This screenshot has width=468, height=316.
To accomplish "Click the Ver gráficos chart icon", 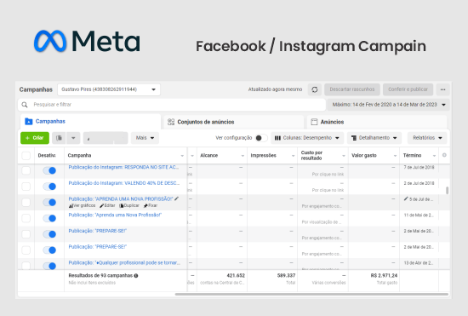I will (x=71, y=206).
